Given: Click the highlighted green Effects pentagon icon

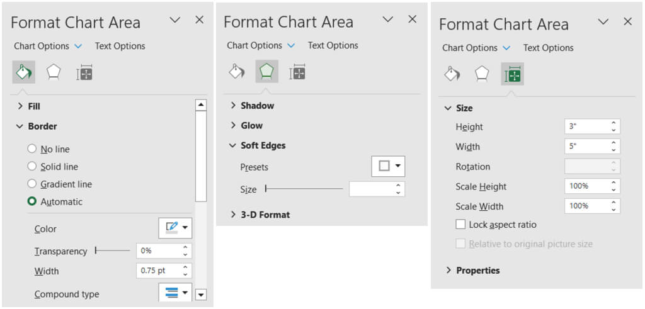Looking at the screenshot, I should point(267,72).
